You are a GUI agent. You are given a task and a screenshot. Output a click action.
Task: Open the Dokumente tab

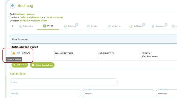tap(158, 26)
